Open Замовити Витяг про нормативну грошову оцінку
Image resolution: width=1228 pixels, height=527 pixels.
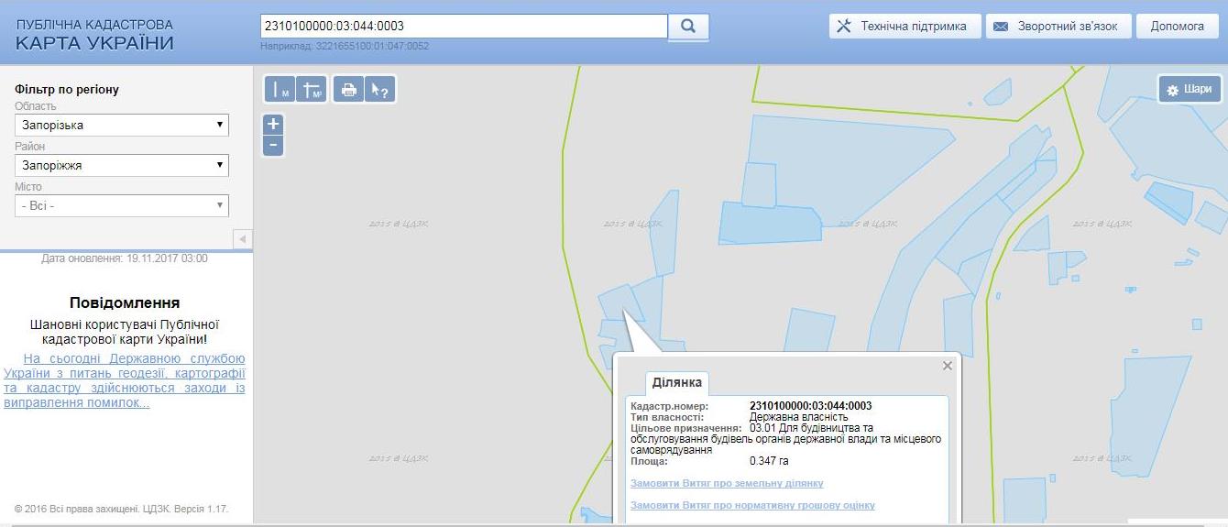click(x=752, y=505)
